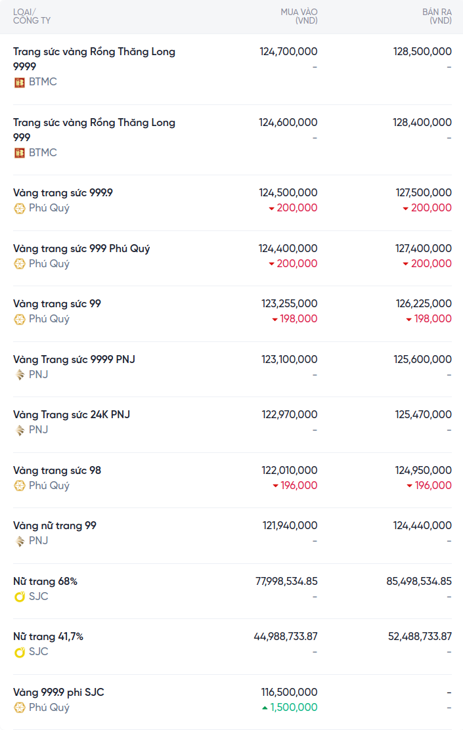Image resolution: width=463 pixels, height=730 pixels.
Task: Click PNJ logo under Vàng Trang sức 9999 PNJ
Action: [20, 375]
